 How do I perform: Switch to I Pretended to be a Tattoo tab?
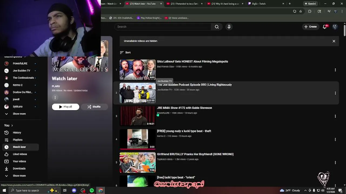184,4
